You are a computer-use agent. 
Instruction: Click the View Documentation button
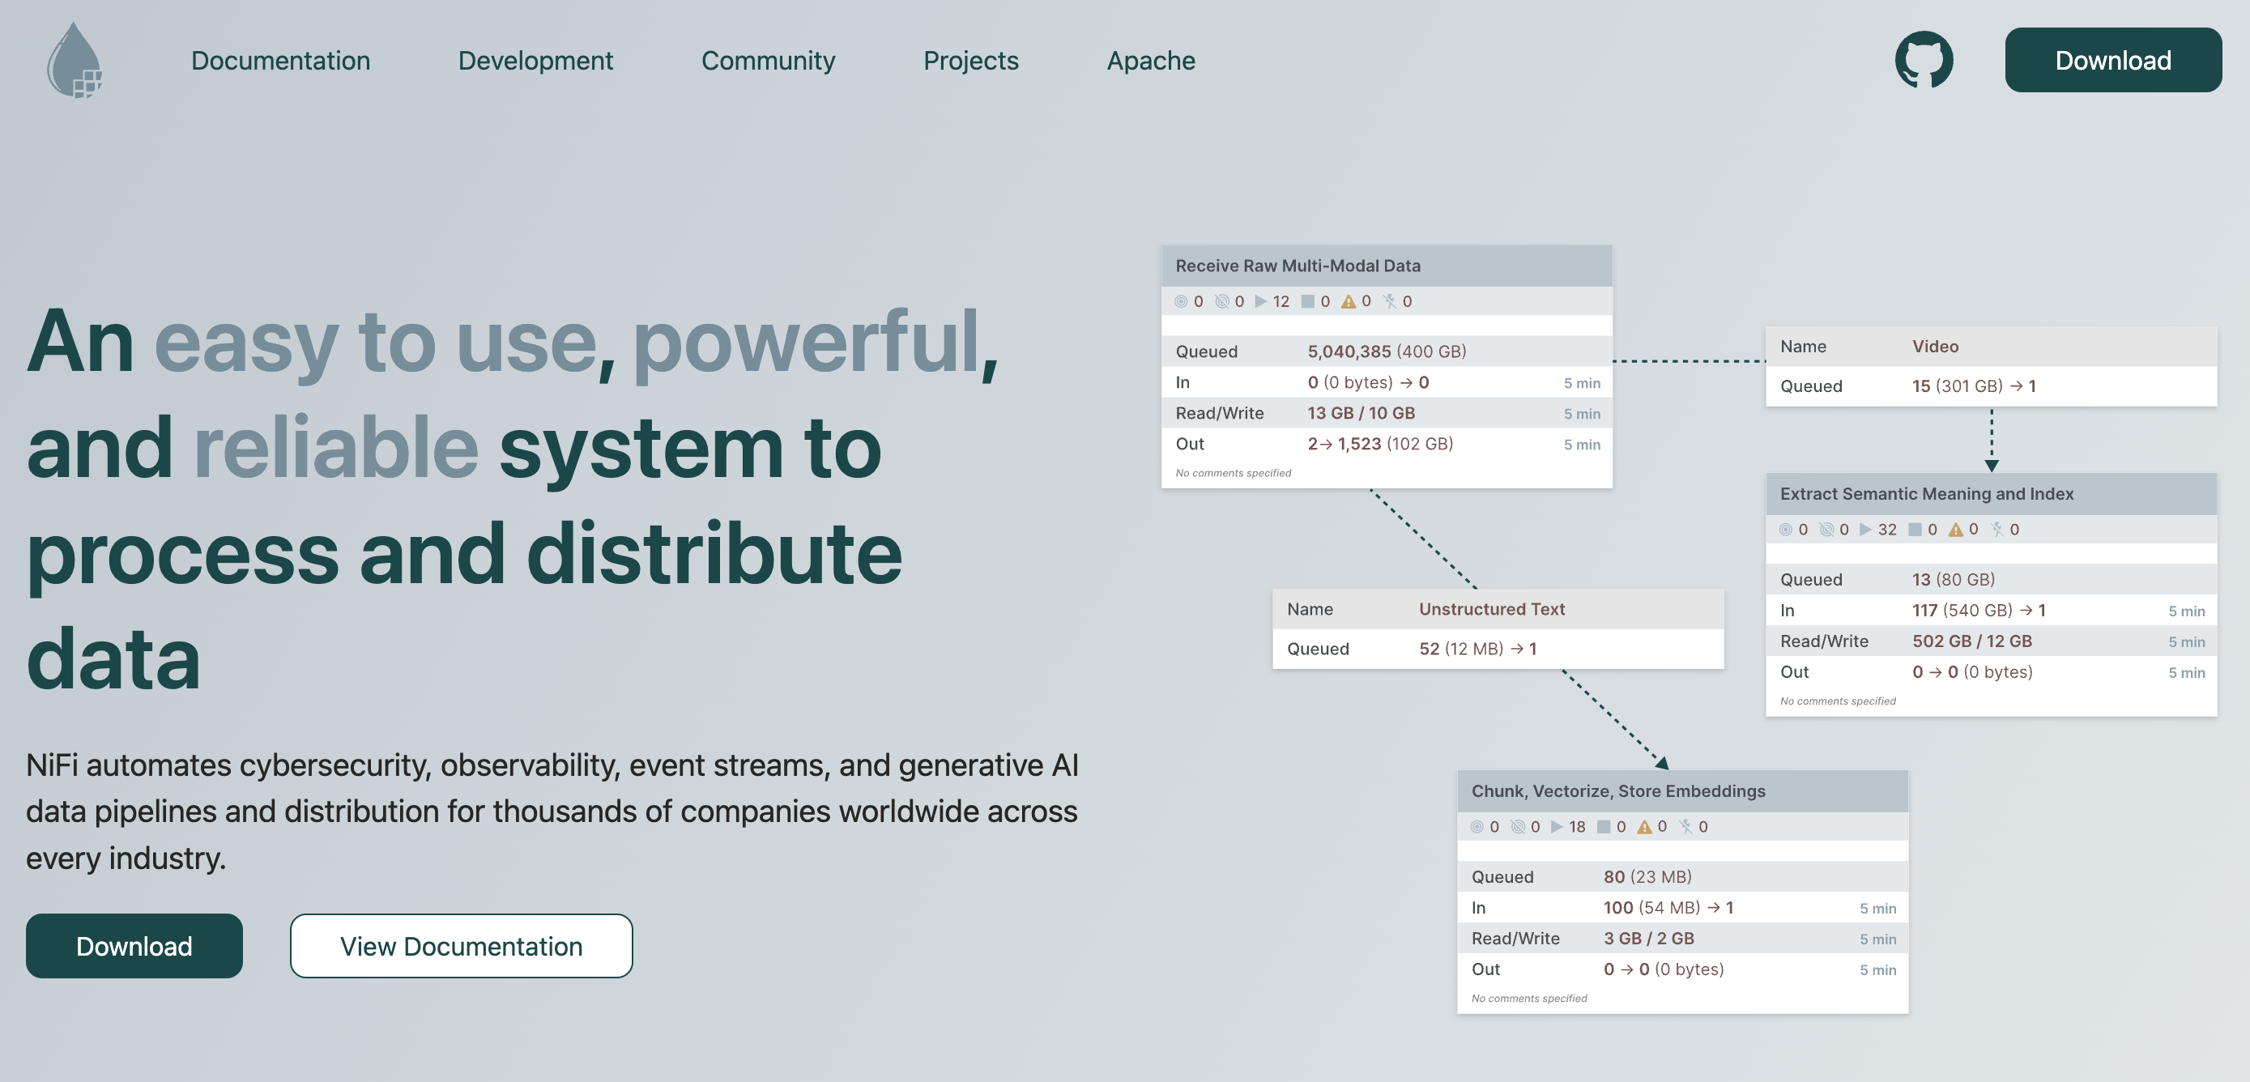(x=461, y=946)
